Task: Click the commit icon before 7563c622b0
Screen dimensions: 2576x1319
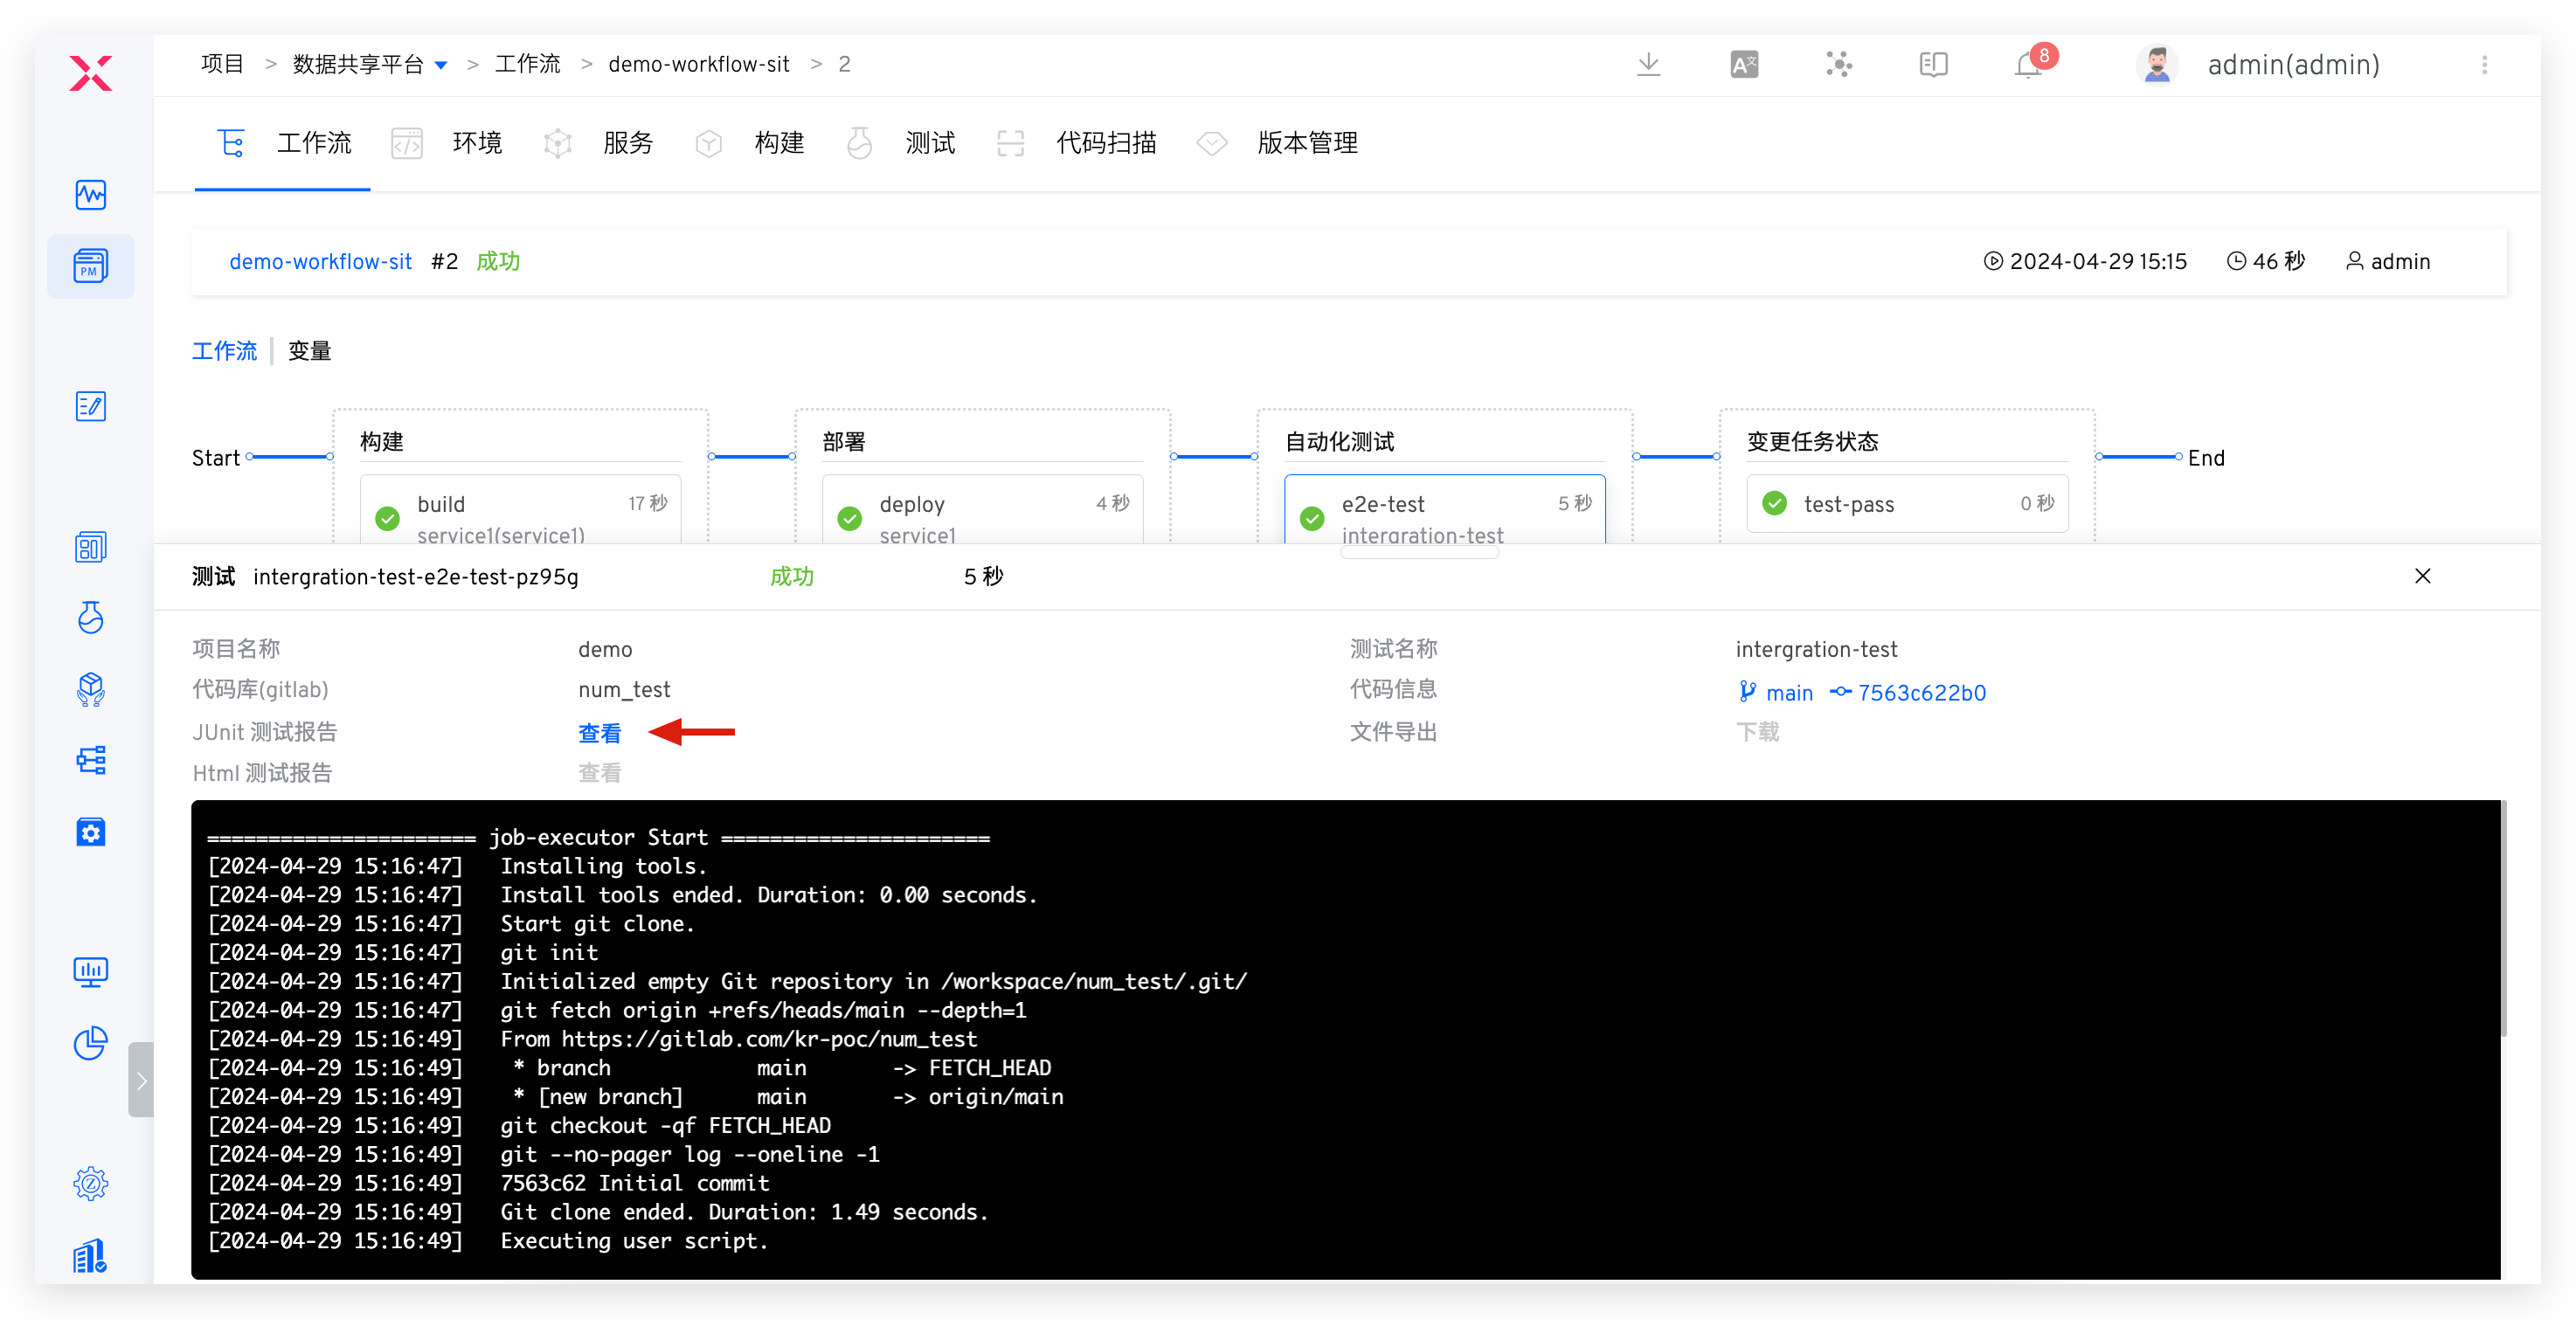Action: tap(1841, 691)
